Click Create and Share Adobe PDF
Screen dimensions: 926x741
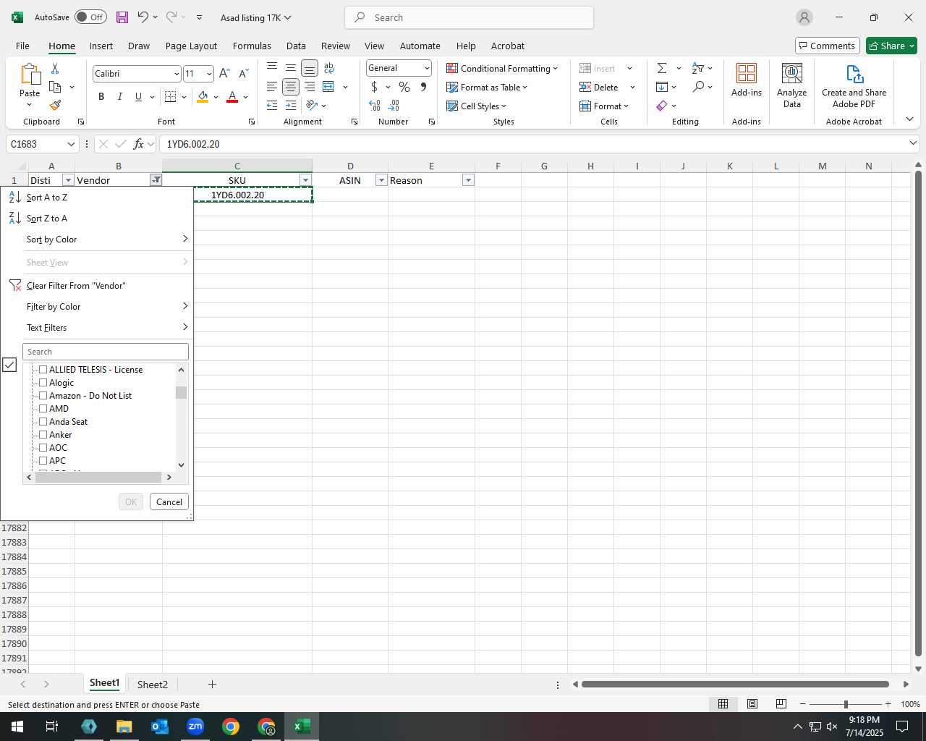[x=854, y=85]
